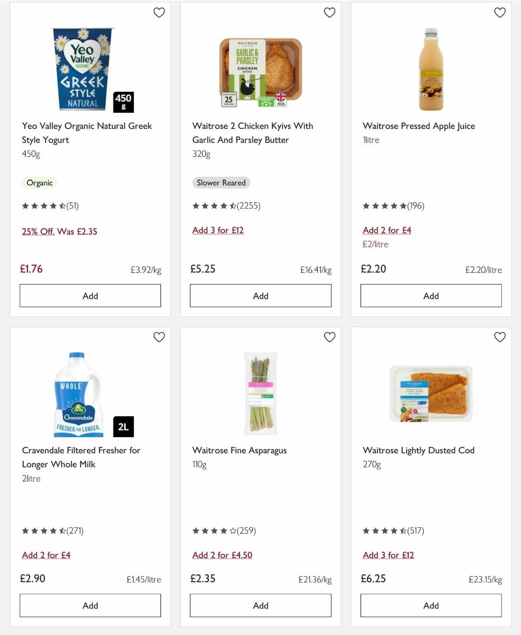Open the 25% Off offer on the yogurt

[60, 232]
